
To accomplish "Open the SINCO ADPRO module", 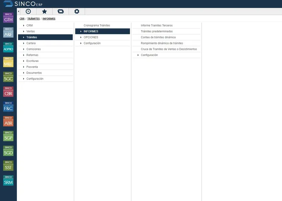I will pos(8,47).
